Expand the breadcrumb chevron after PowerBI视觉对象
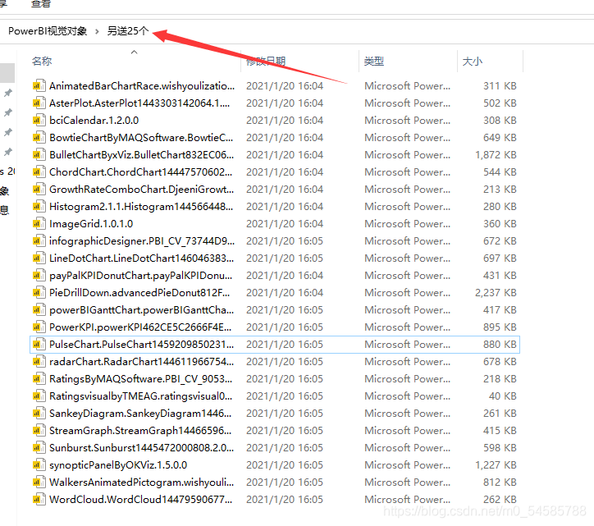Viewport: 594px width, 526px height. 97,31
